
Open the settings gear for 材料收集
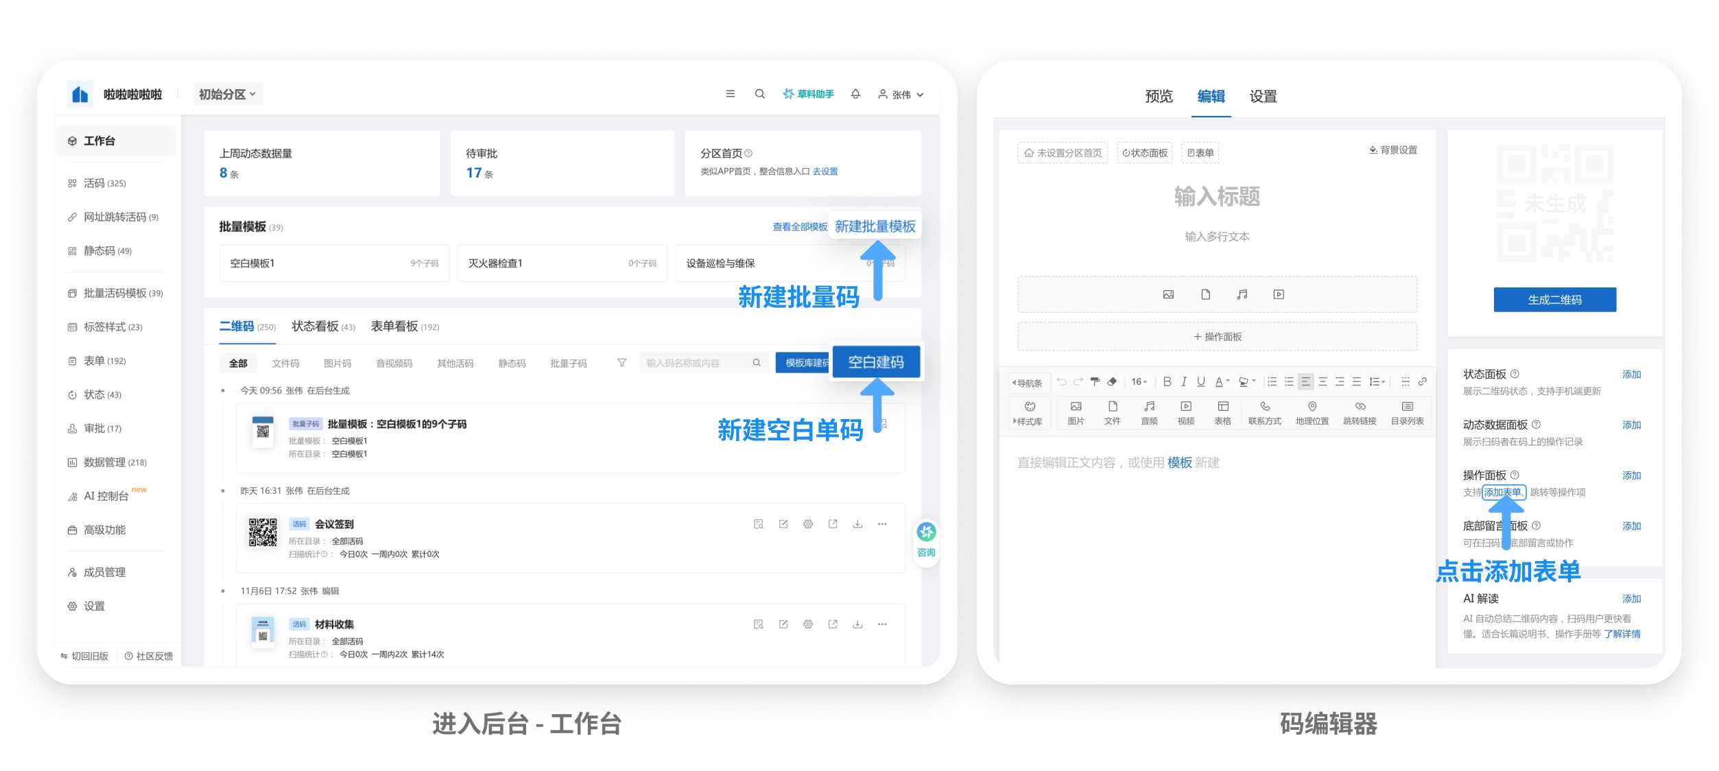(808, 624)
